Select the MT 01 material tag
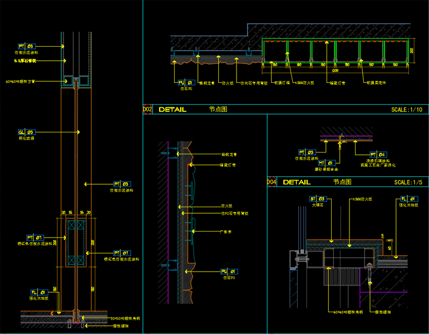The width and height of the screenshot is (429, 334). coord(327,163)
